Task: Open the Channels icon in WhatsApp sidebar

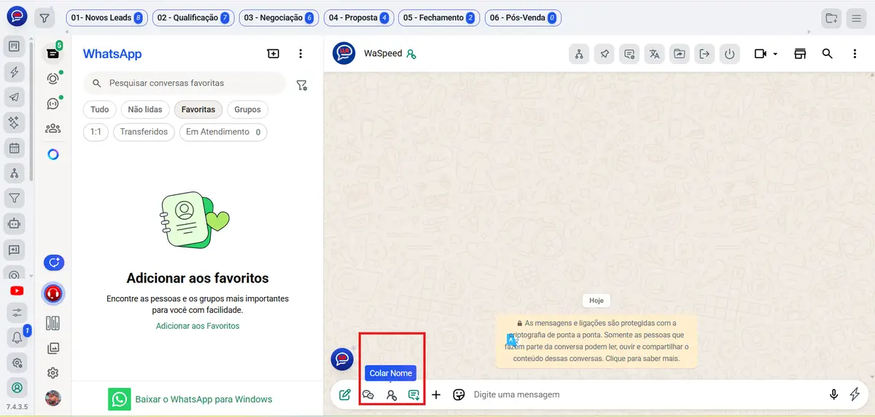Action: tap(52, 103)
